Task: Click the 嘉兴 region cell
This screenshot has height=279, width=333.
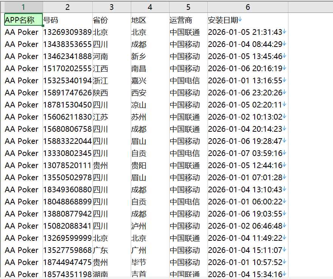Action: [150, 81]
